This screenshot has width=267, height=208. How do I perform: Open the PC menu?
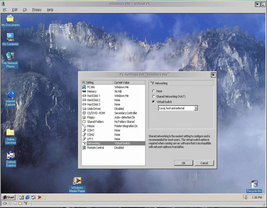(x=5, y=10)
